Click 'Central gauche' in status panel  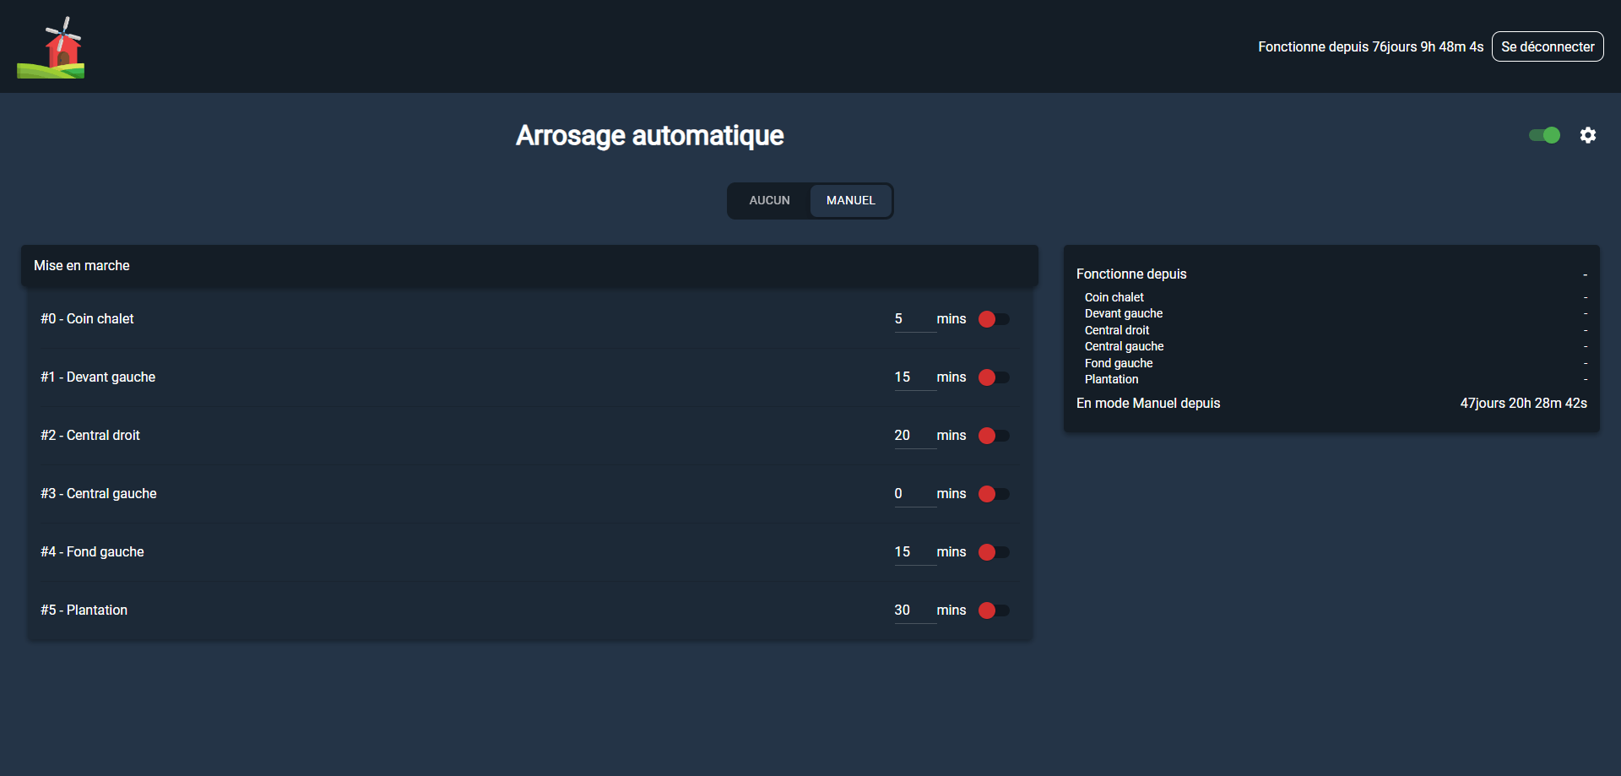[1125, 346]
